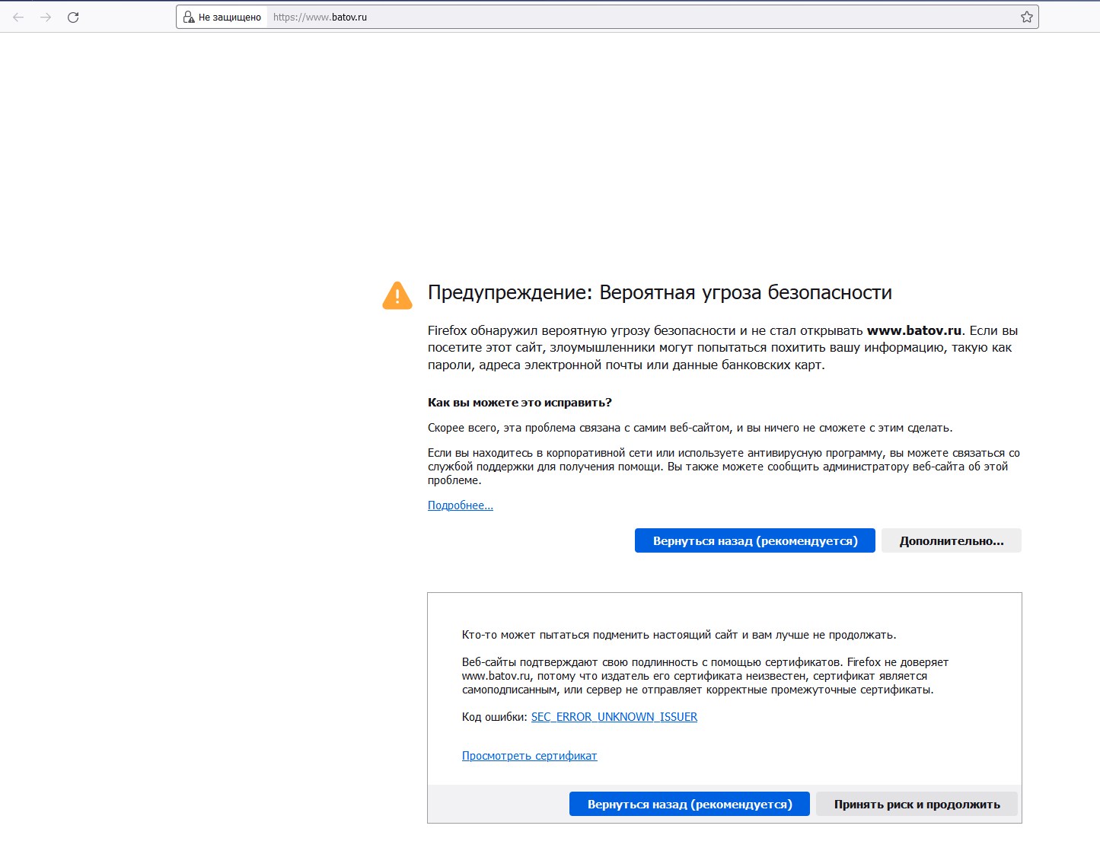1100x851 pixels.
Task: Click the bold "Как вы можете это исправить?" text
Action: click(520, 403)
